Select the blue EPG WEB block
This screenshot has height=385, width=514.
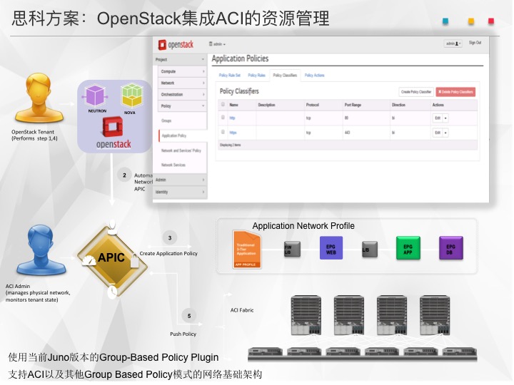pos(331,248)
